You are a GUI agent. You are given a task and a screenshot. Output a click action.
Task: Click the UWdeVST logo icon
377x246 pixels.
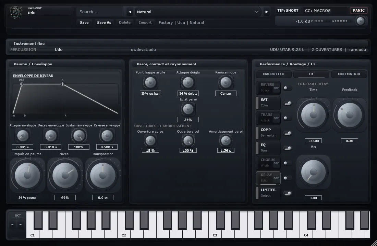tap(16, 12)
